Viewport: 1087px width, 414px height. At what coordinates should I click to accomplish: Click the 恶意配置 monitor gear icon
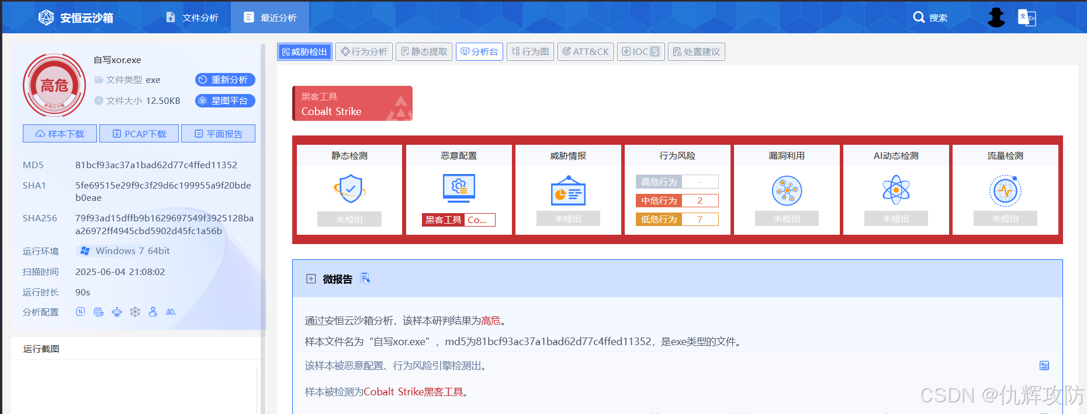(x=459, y=188)
